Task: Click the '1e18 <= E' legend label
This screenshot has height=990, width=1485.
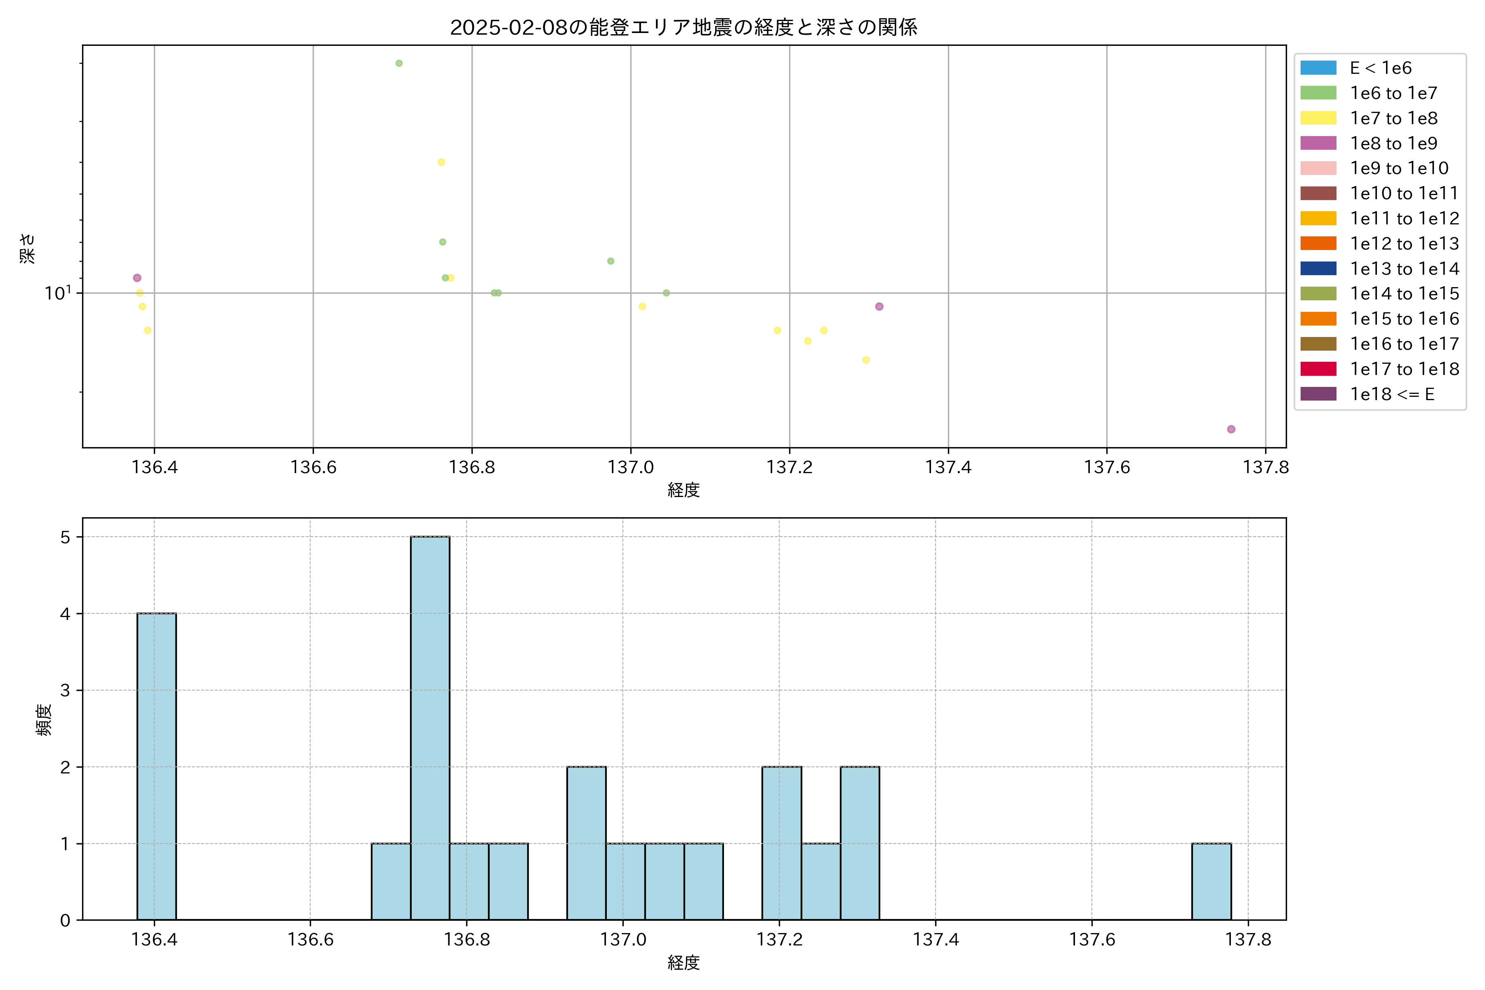Action: pos(1392,394)
